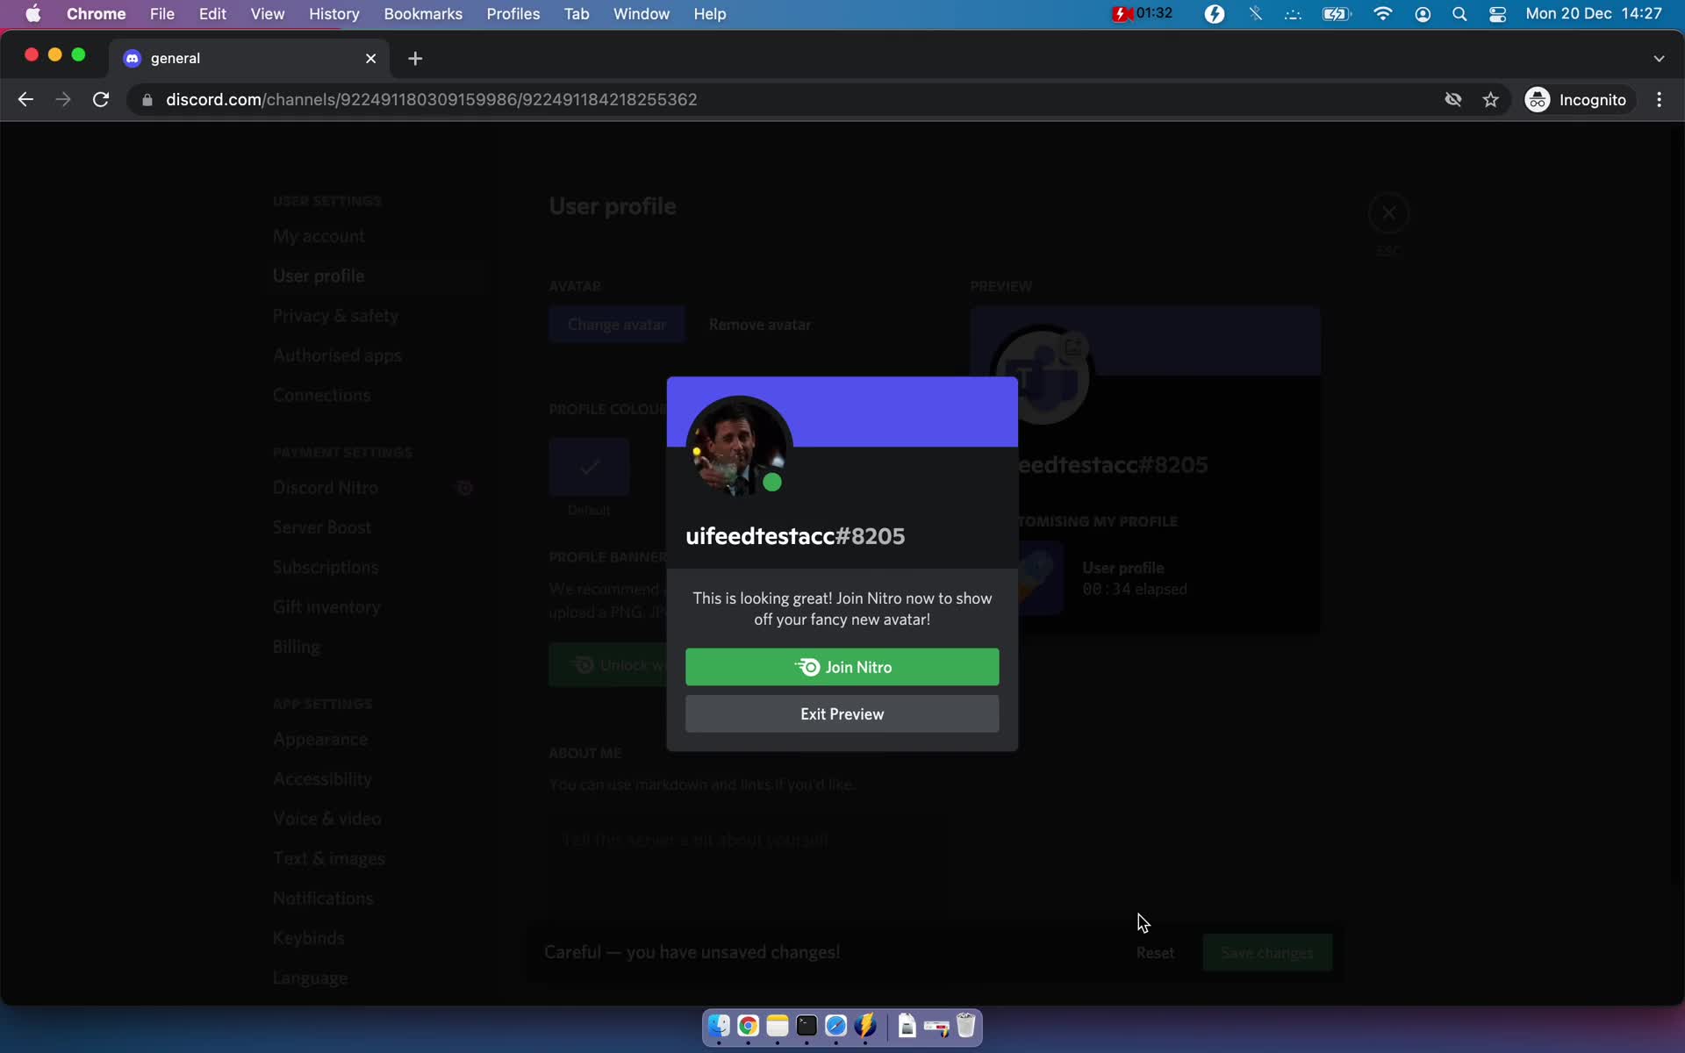Click the Join Nitro button
The width and height of the screenshot is (1685, 1053).
click(x=842, y=666)
